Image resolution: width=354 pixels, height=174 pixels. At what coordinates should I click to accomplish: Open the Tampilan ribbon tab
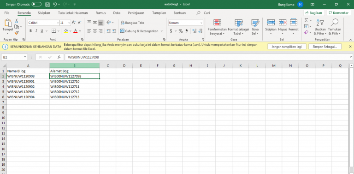[x=159, y=13]
